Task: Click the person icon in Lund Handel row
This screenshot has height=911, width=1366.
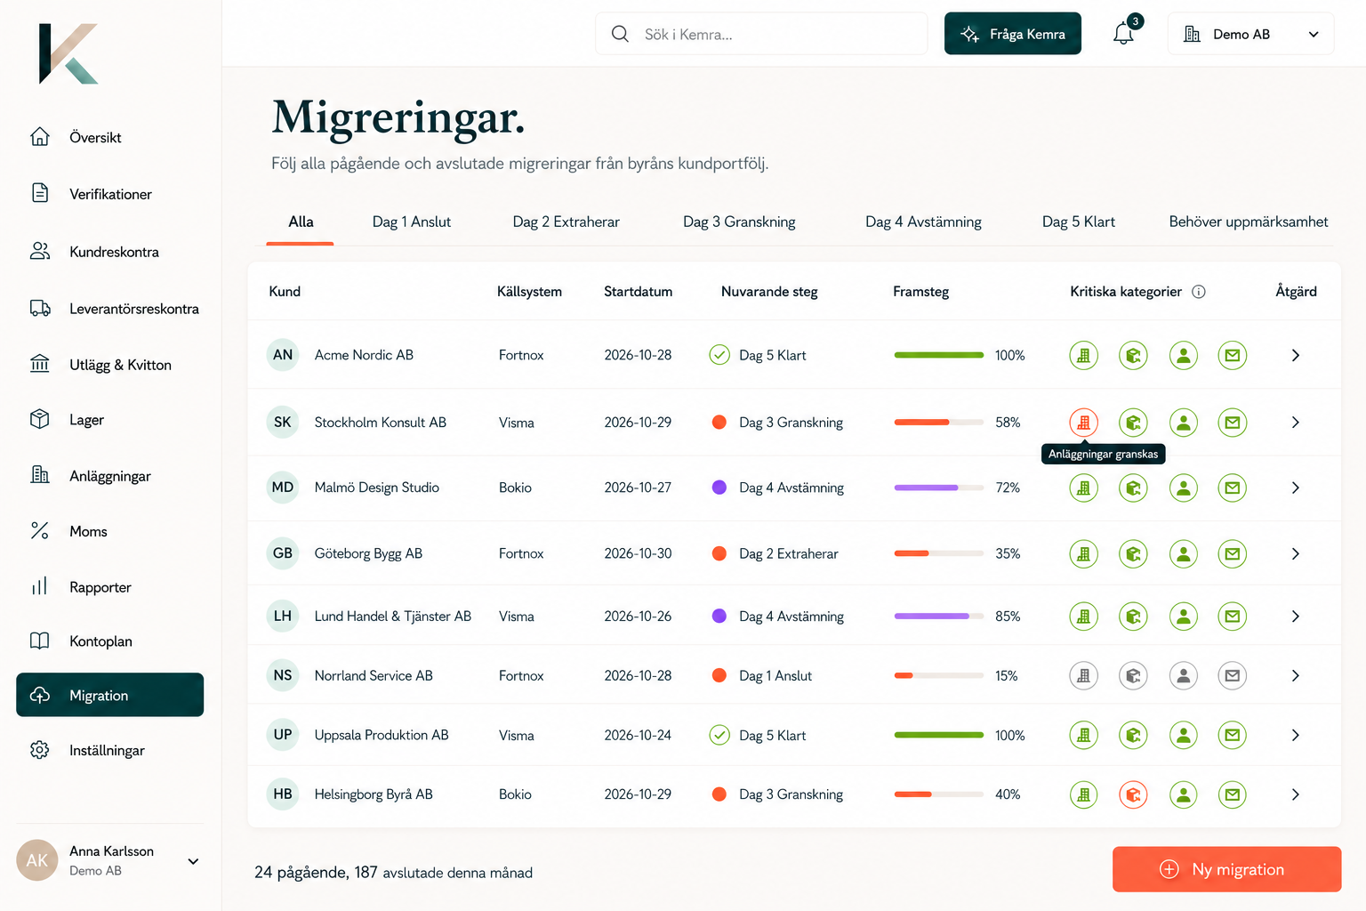Action: click(1184, 617)
